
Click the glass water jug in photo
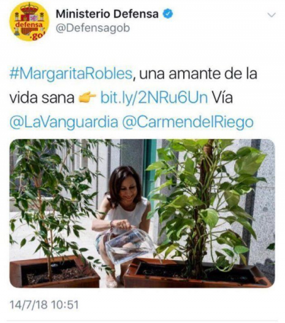[x=130, y=246]
